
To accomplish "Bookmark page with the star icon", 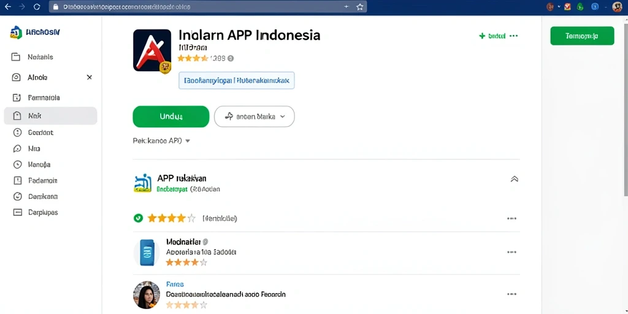I will (x=359, y=7).
